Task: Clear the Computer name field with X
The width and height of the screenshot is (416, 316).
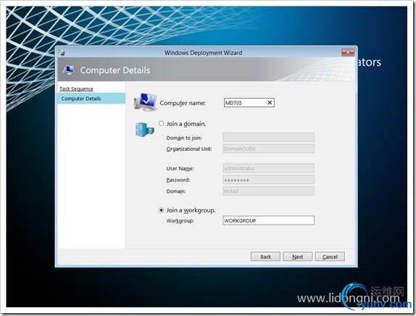Action: [270, 103]
